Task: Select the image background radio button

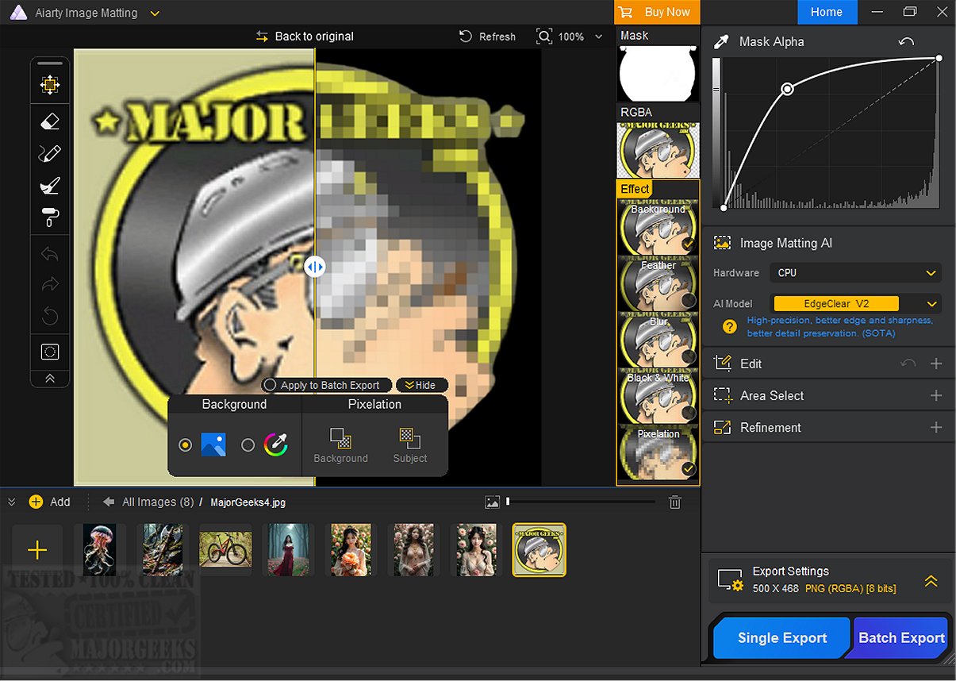Action: coord(186,445)
